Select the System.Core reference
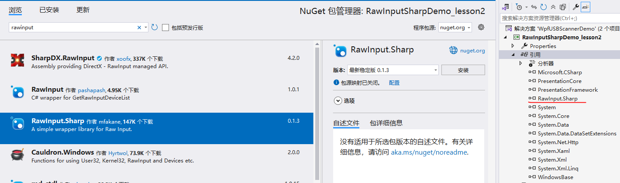 click(553, 116)
